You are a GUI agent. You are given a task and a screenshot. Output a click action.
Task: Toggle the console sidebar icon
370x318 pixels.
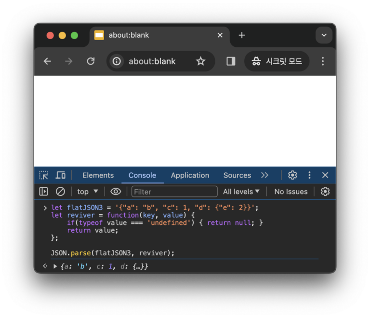click(43, 192)
